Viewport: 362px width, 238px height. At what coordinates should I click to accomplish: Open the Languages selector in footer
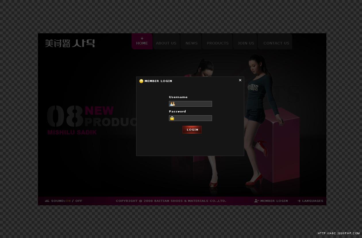coord(312,201)
